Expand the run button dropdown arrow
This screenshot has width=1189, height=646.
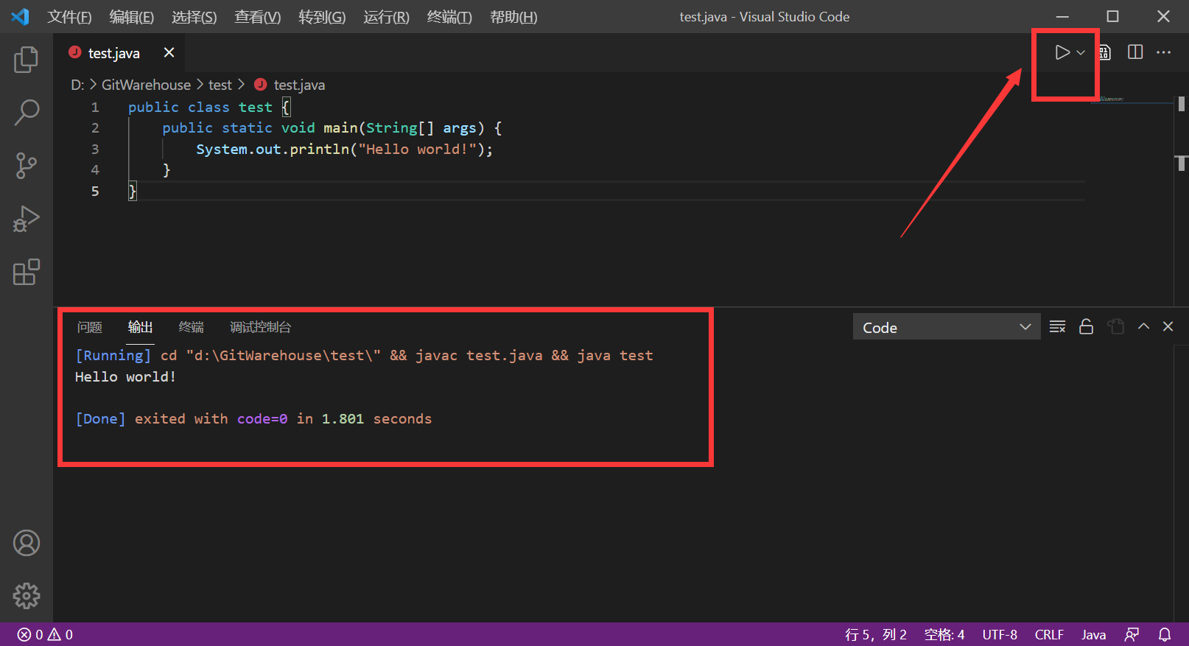[1081, 52]
